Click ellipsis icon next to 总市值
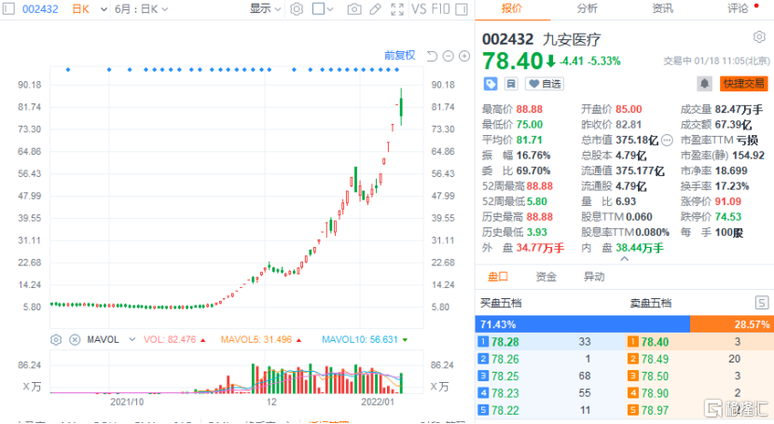This screenshot has width=774, height=424. click(x=667, y=141)
